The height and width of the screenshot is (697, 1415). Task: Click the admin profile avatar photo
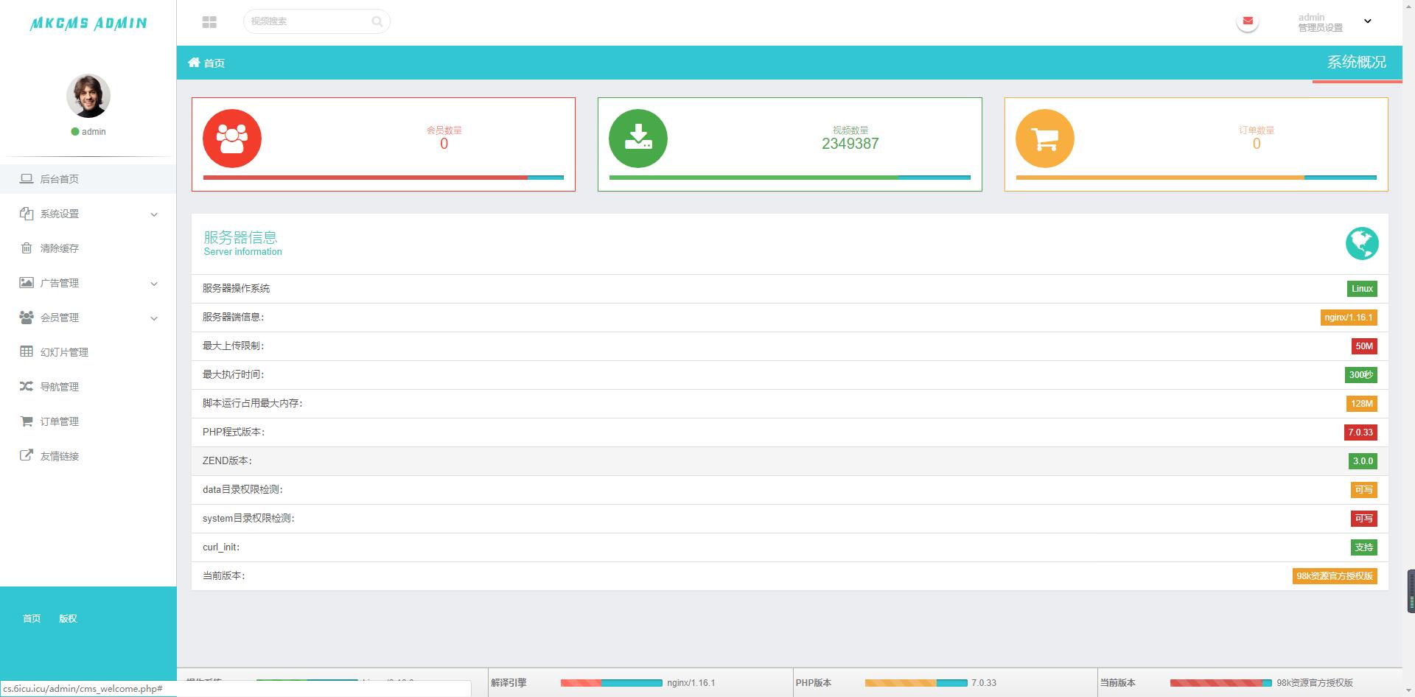88,96
